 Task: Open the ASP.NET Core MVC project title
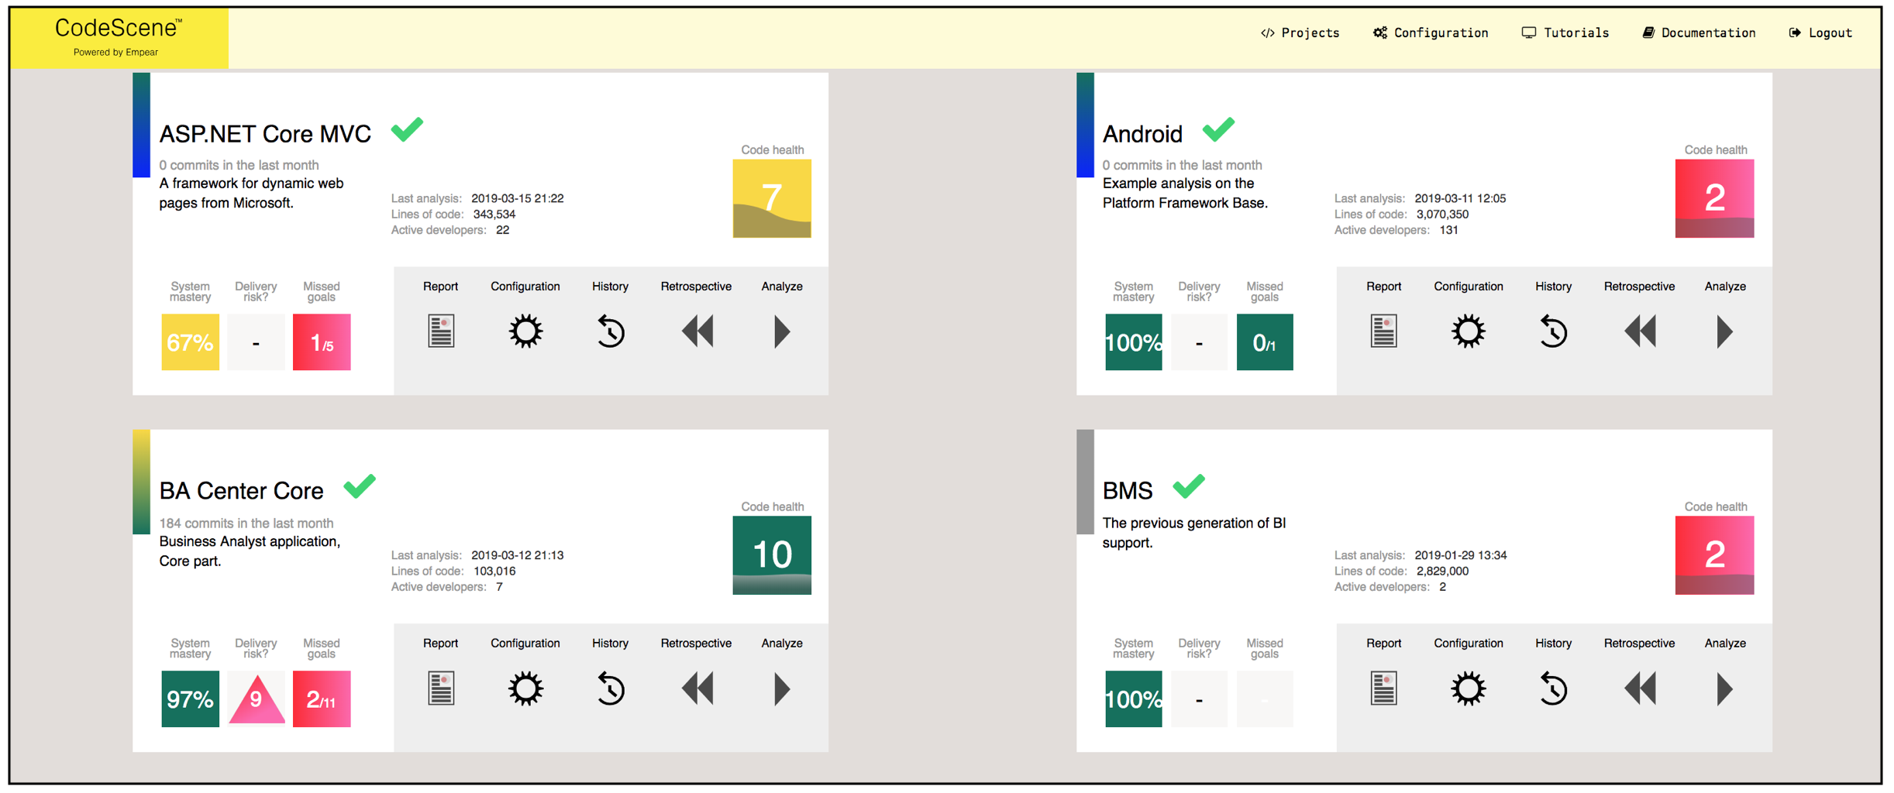pyautogui.click(x=265, y=134)
